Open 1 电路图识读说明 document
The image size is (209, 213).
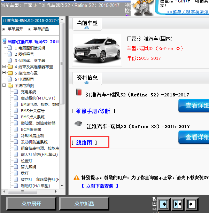30,48
